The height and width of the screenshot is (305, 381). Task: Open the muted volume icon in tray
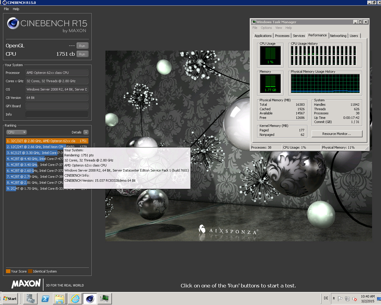[x=355, y=299]
